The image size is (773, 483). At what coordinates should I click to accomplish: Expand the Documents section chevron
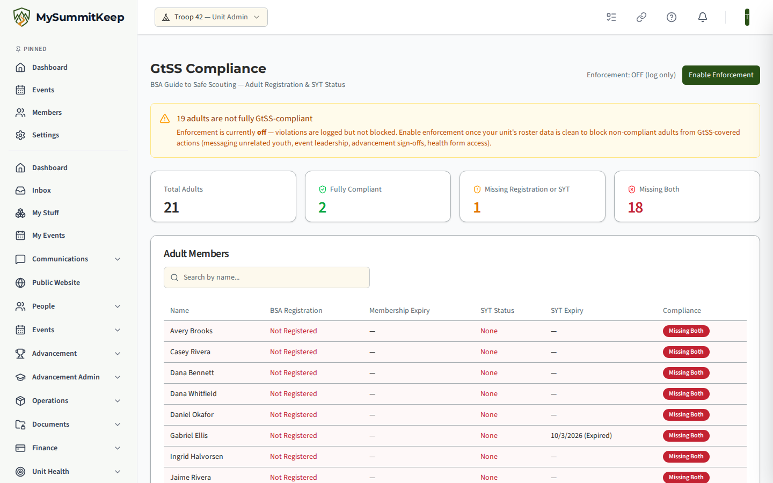118,425
